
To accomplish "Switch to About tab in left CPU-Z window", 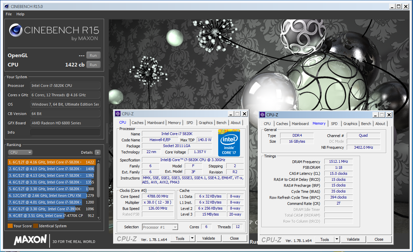I will click(236, 123).
